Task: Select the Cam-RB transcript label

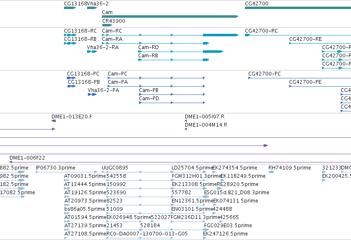Action: (x=148, y=56)
